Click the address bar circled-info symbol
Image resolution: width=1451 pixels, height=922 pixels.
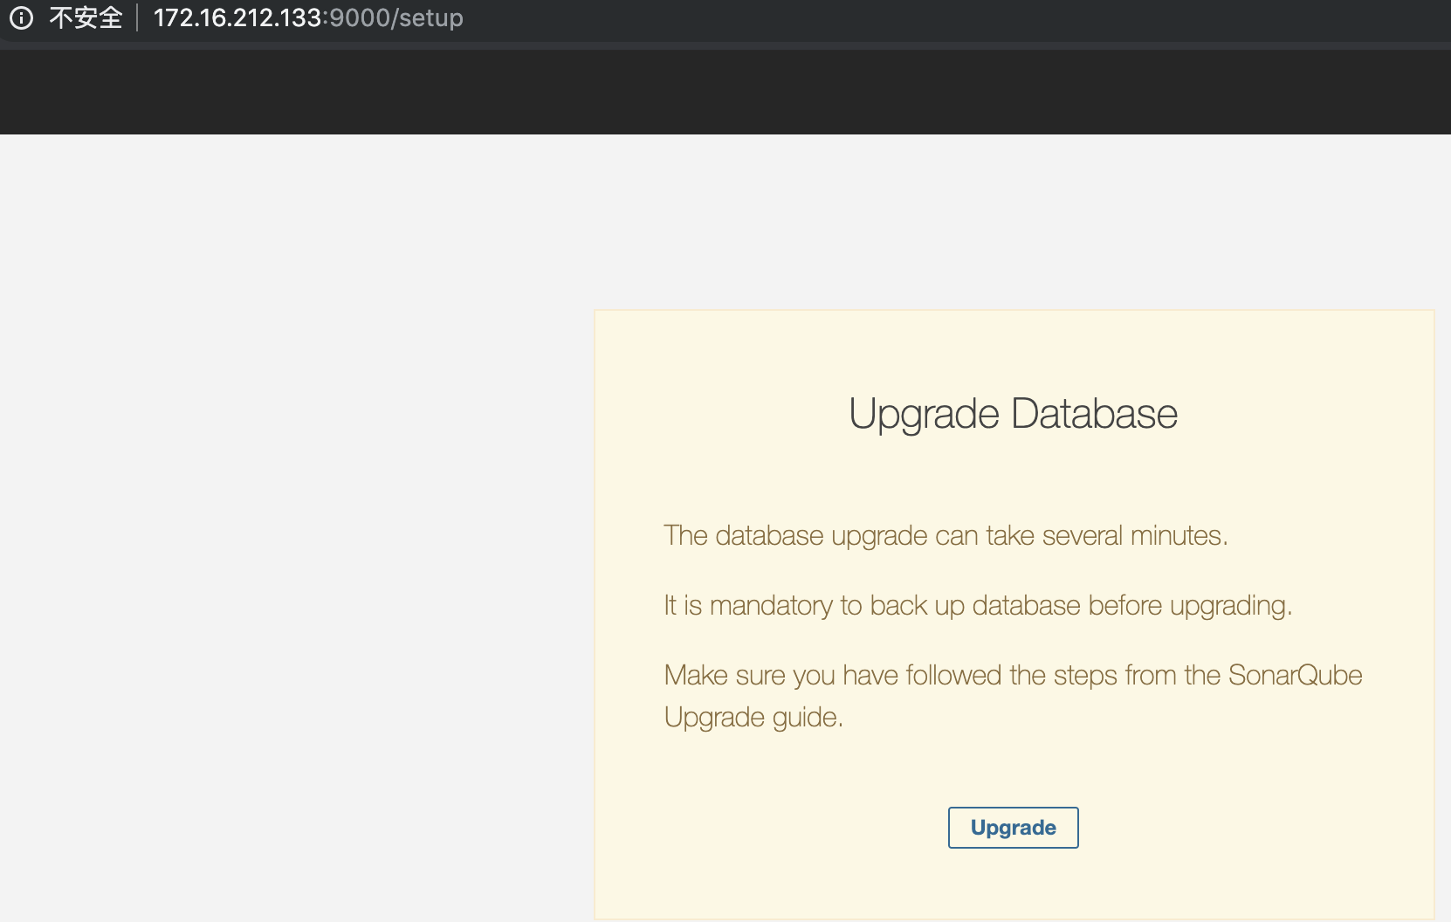coord(21,18)
